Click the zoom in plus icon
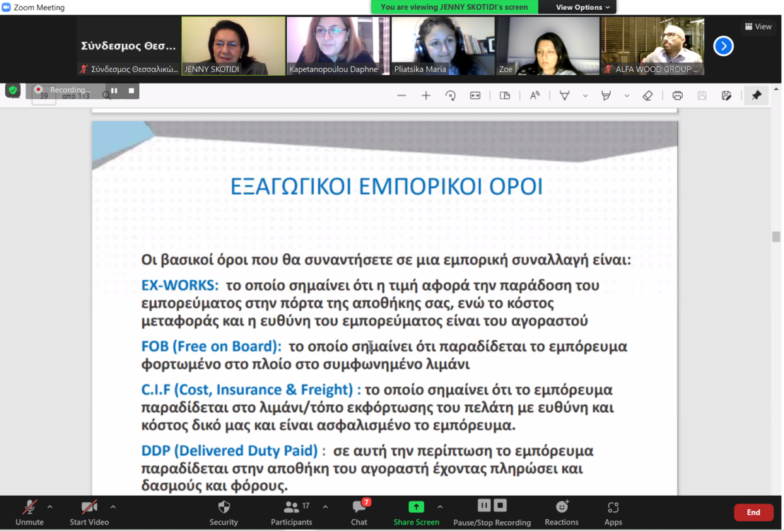The width and height of the screenshot is (784, 531). pos(426,95)
